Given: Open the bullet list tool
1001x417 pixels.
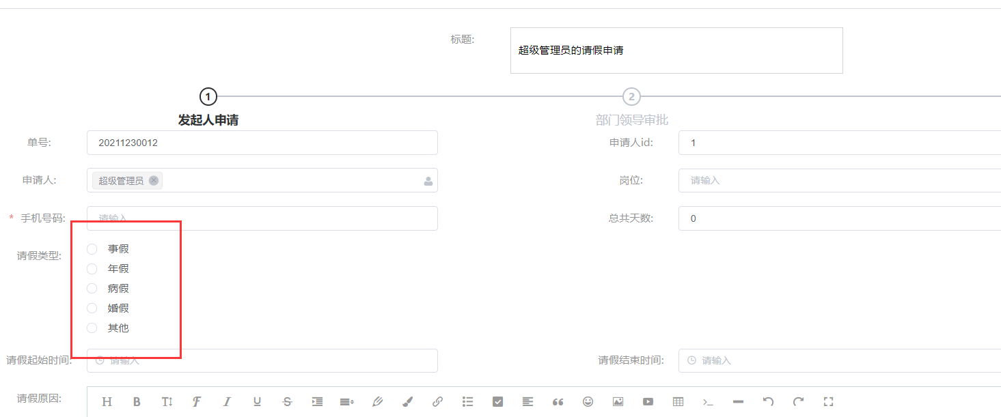Looking at the screenshot, I should (x=467, y=402).
